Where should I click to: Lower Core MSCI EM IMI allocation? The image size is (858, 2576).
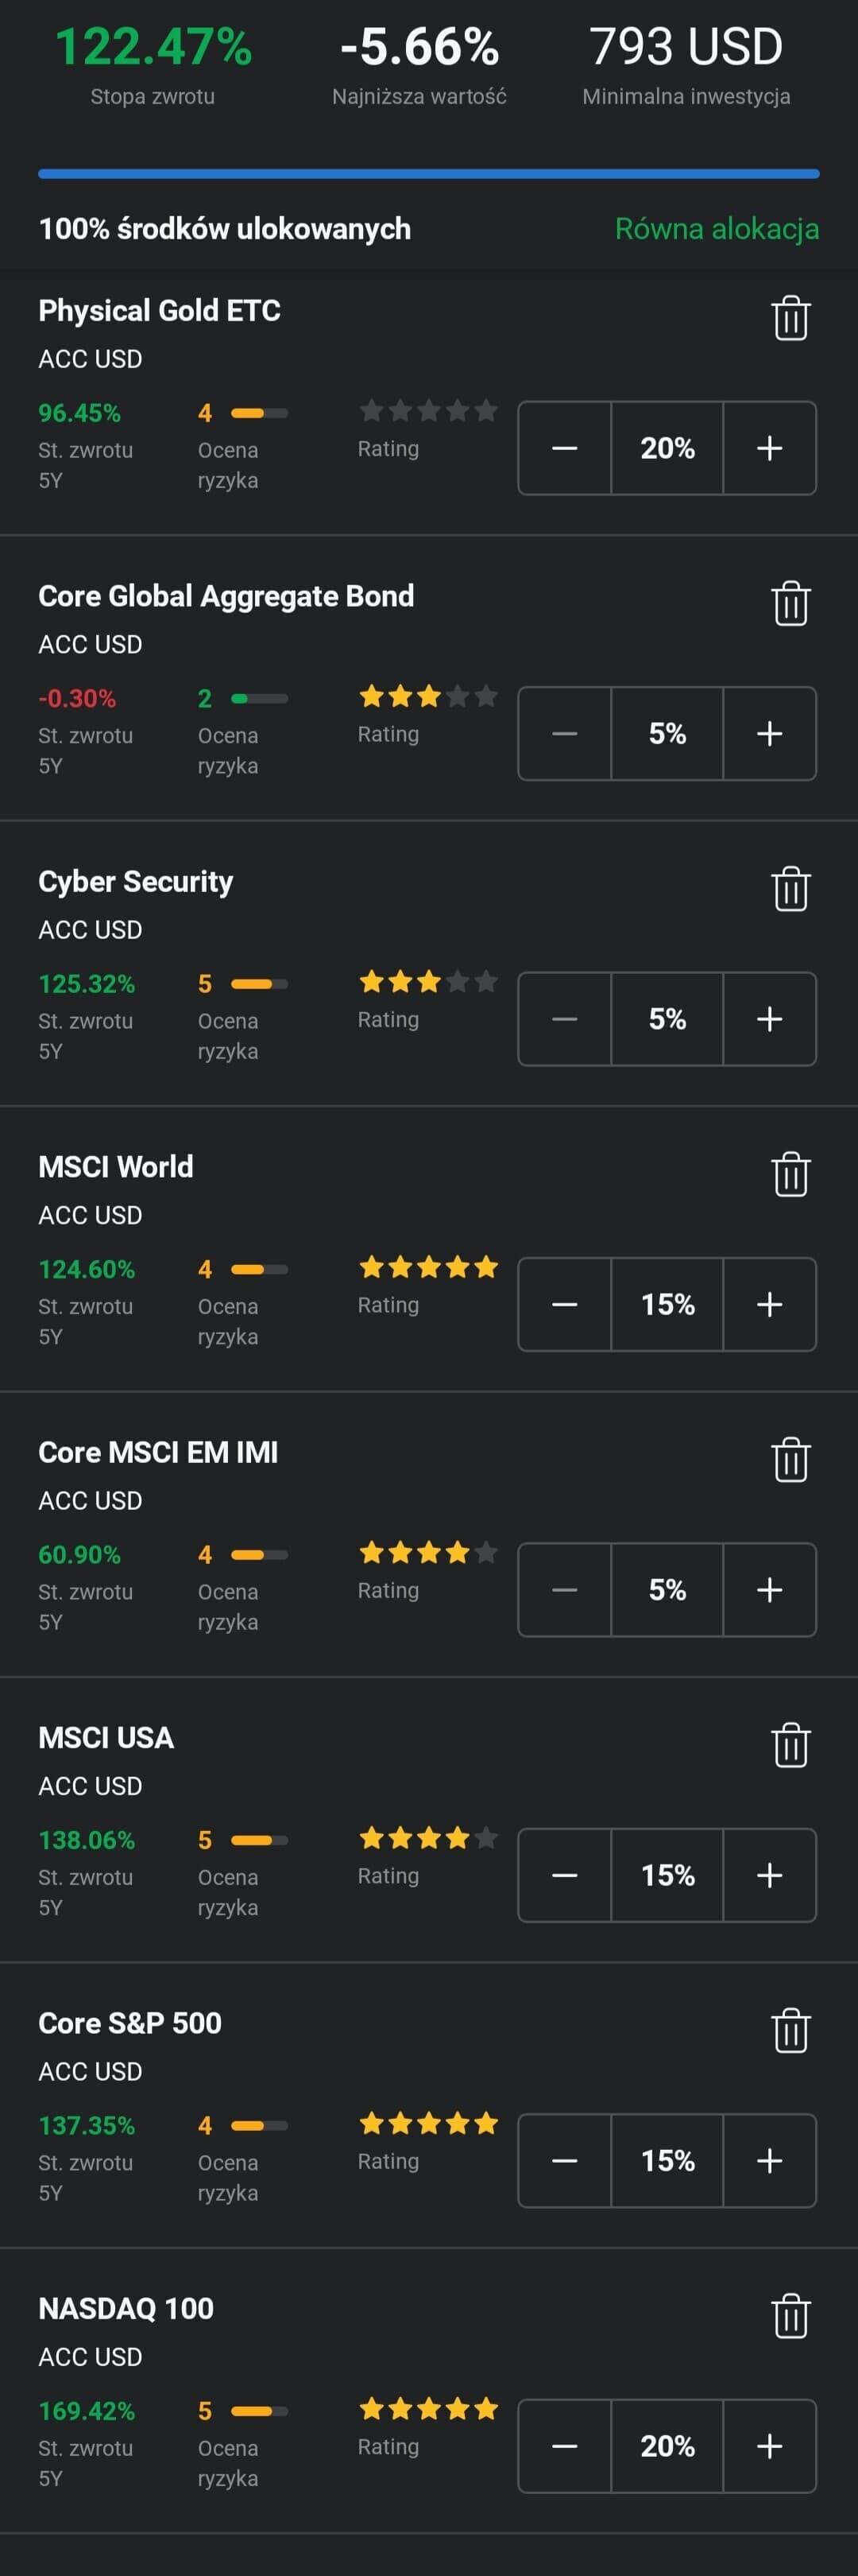click(x=564, y=1590)
